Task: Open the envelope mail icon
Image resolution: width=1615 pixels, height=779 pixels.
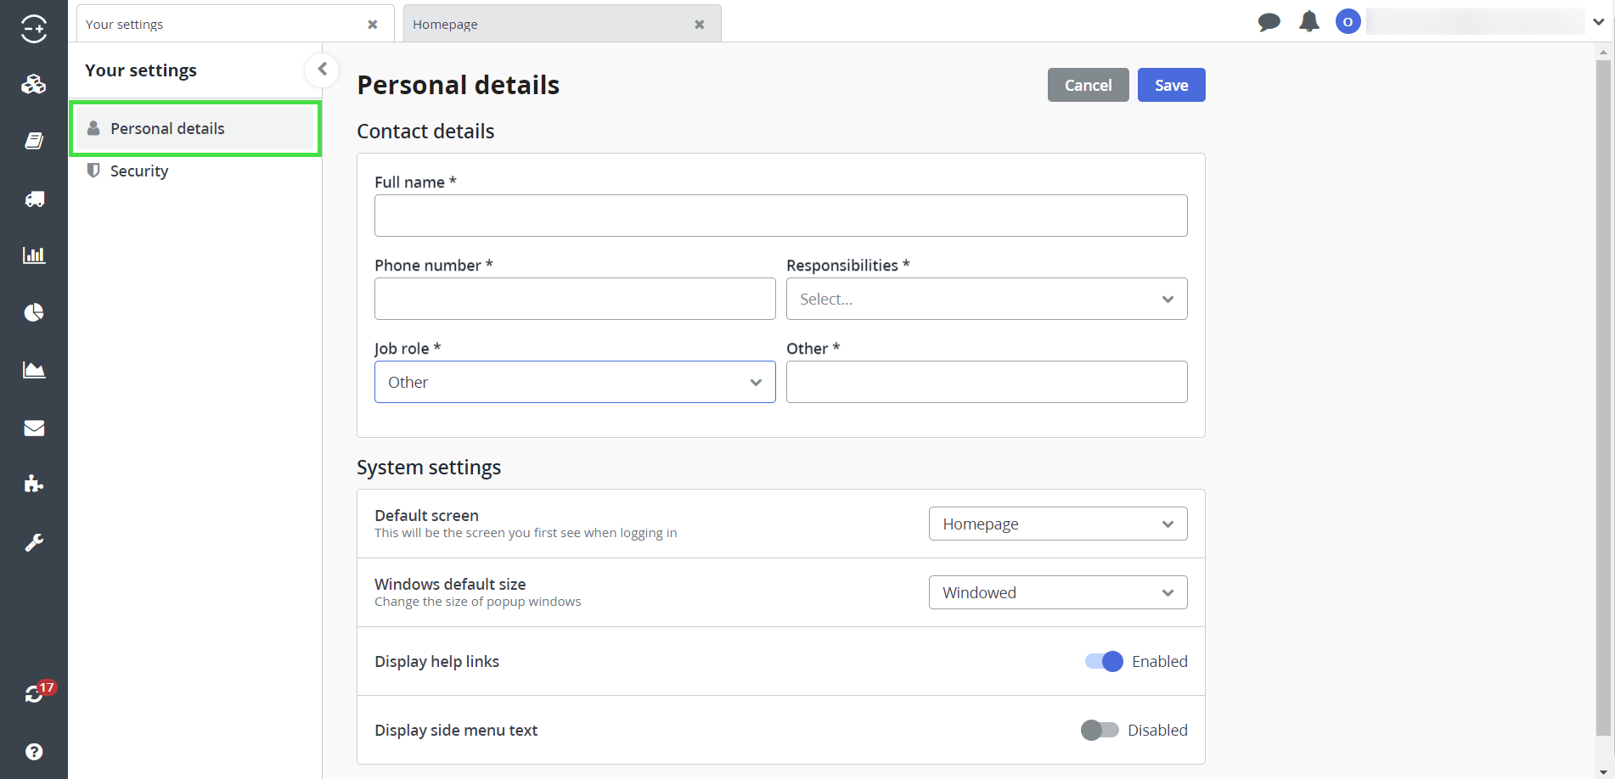Action: (34, 428)
